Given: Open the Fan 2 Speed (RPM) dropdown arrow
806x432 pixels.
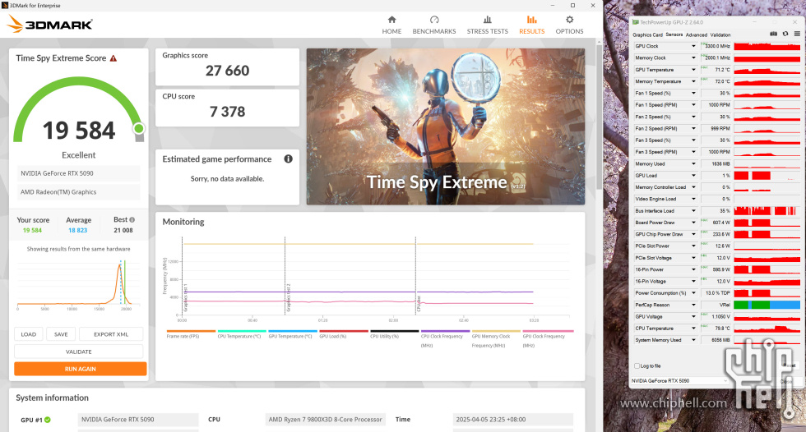Looking at the screenshot, I should pos(693,129).
